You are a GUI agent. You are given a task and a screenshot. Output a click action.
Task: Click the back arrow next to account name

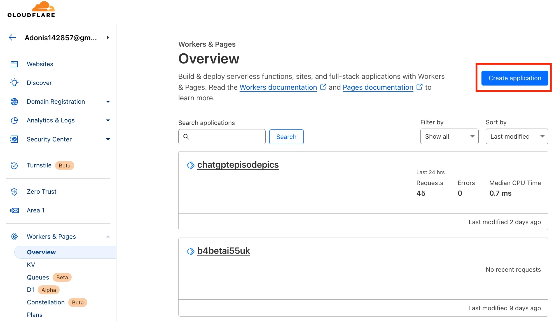pyautogui.click(x=12, y=37)
